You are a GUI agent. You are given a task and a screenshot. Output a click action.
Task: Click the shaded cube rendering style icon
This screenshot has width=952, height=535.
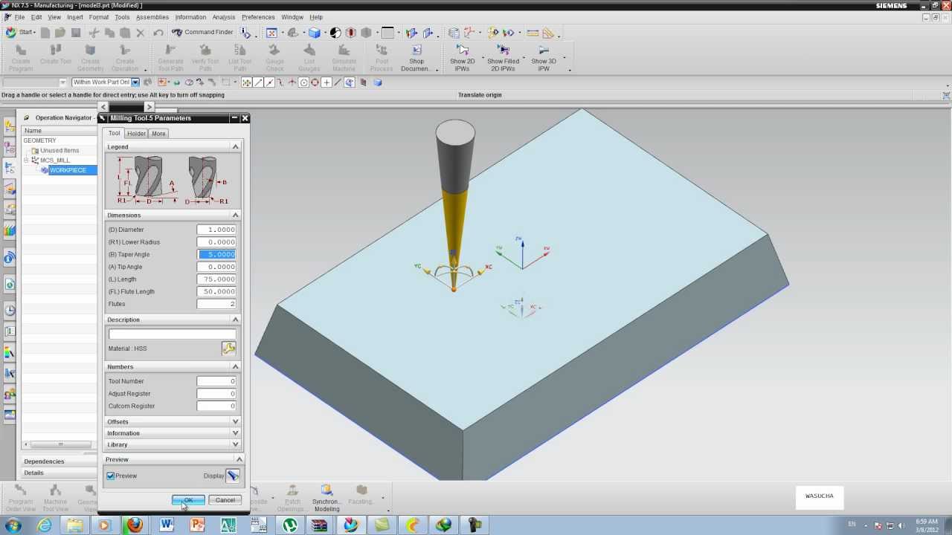(315, 33)
